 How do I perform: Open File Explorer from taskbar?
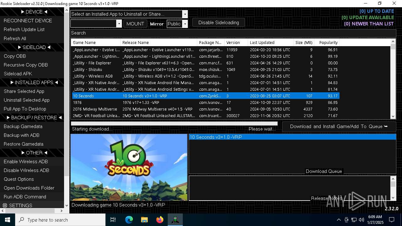144,220
